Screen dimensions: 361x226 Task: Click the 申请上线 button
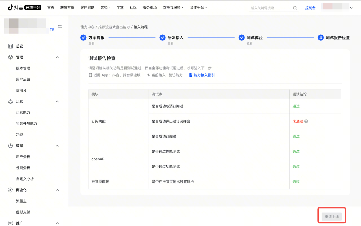point(332,217)
